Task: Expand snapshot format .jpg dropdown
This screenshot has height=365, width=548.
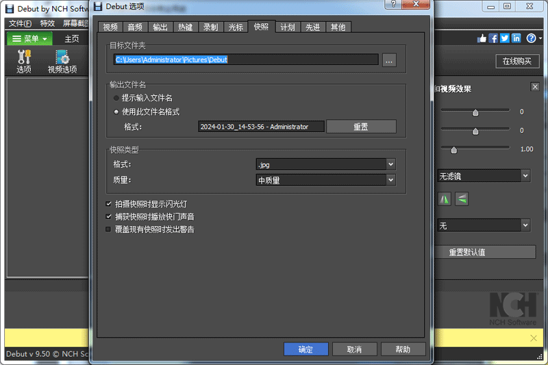Action: [x=390, y=164]
